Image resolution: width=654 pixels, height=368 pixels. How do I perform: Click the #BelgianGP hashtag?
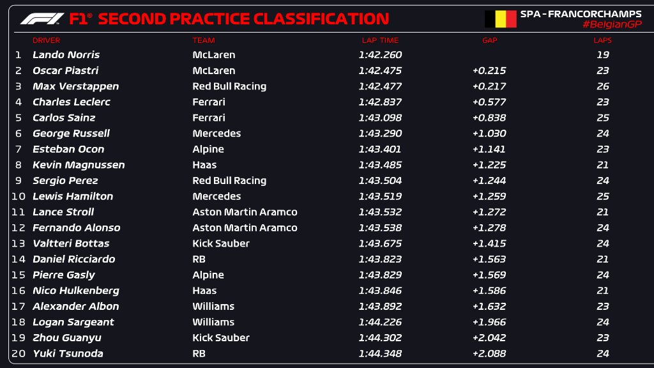click(x=612, y=24)
